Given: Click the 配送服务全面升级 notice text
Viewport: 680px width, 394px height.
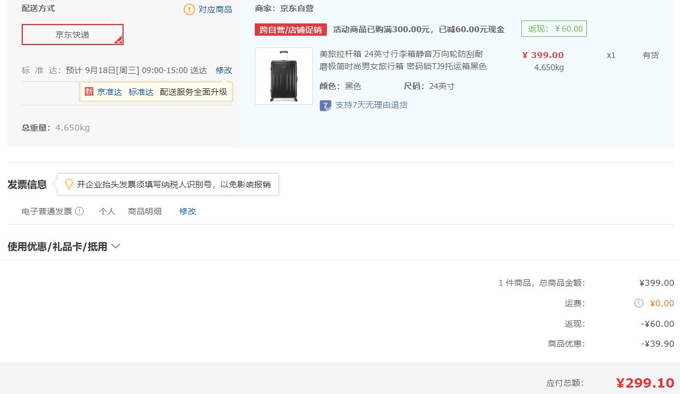Looking at the screenshot, I should point(193,92).
